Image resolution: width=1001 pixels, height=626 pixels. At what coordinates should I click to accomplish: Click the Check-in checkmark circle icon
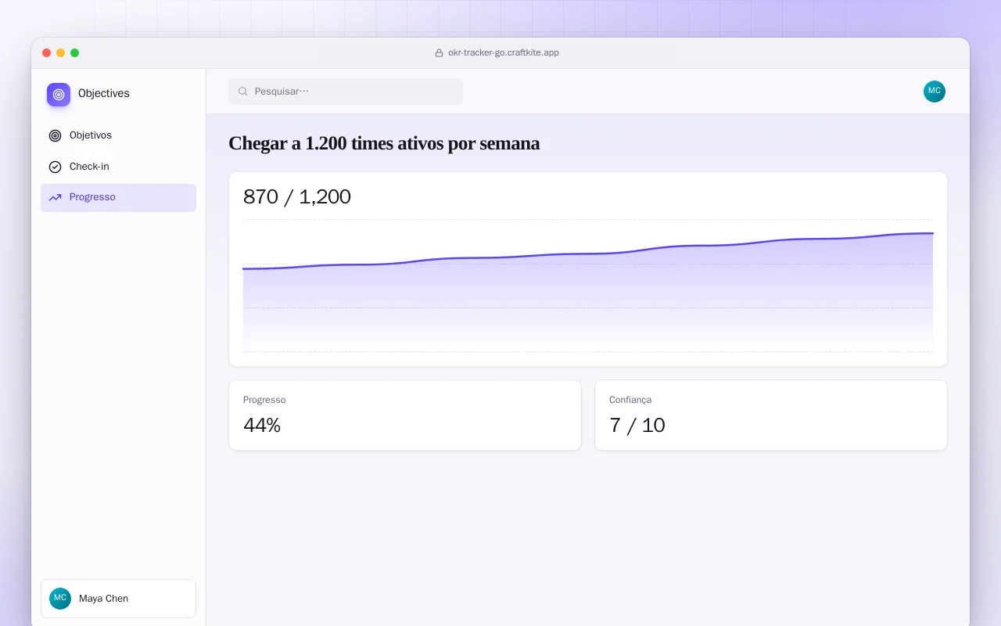[x=55, y=167]
